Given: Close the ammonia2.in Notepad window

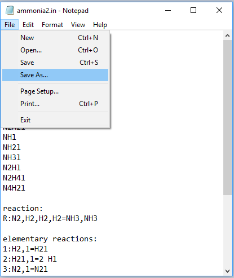Looking at the screenshot, I should click(x=219, y=10).
